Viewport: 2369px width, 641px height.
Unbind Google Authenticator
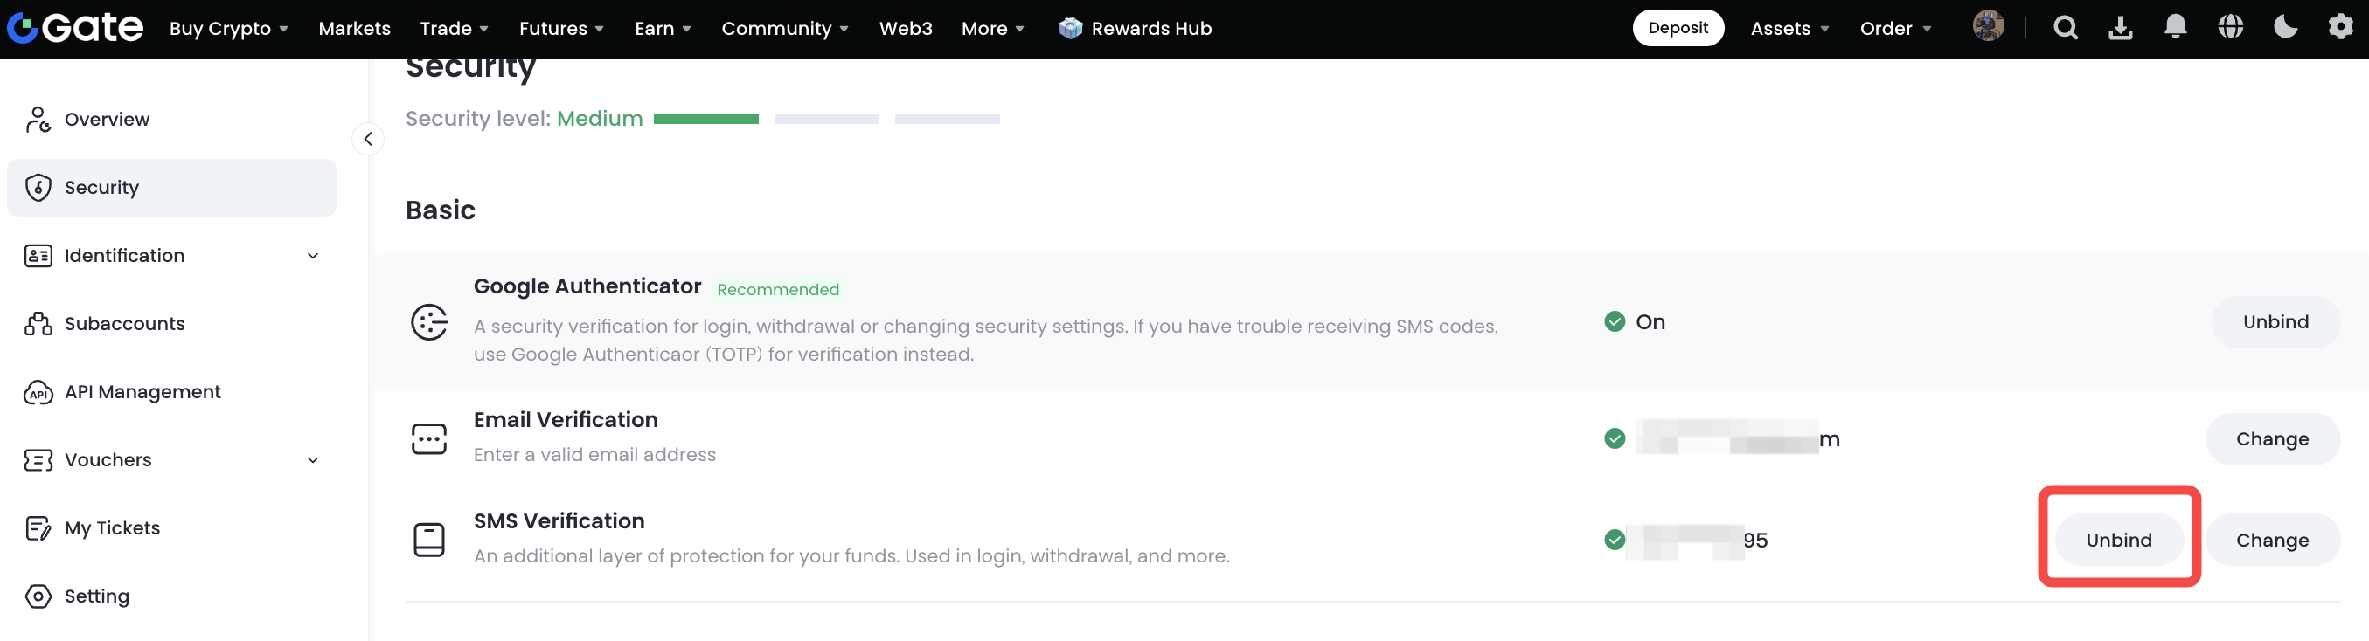click(x=2275, y=322)
